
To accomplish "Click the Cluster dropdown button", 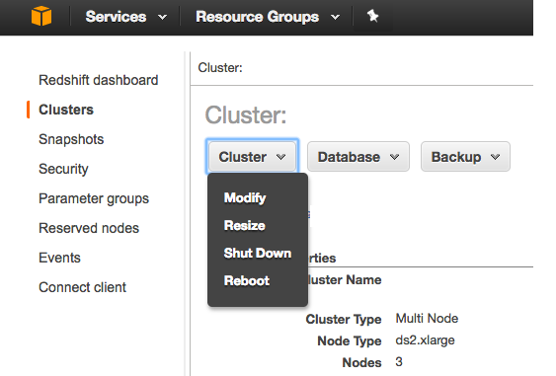I will coord(252,157).
